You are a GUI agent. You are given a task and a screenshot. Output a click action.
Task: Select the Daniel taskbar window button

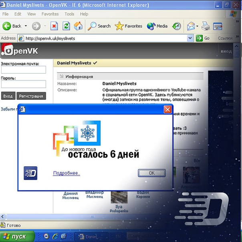pyautogui.click(x=91, y=236)
